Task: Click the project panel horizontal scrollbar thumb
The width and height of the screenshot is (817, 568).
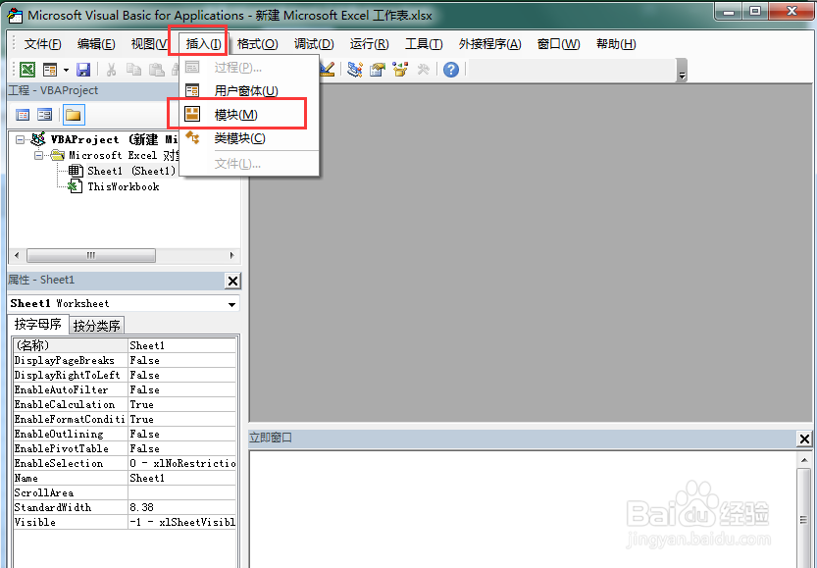Action: 91,255
